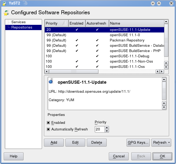Viewport: 176px width, 164px height.
Task: Increase priority with the spinbox up arrow
Action: click(107, 128)
